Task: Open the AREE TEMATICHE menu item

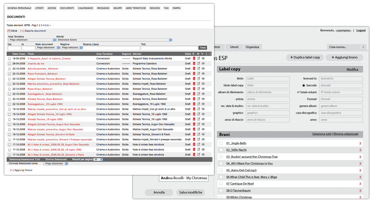Action: pos(136,8)
